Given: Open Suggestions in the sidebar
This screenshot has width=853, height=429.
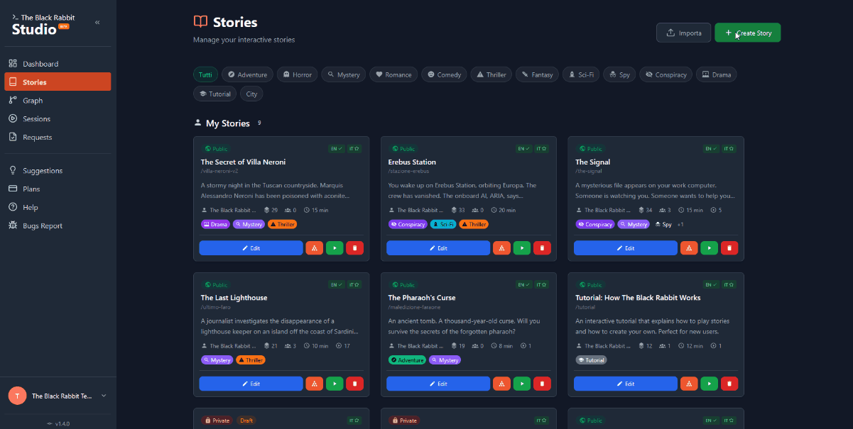Looking at the screenshot, I should pyautogui.click(x=58, y=171).
